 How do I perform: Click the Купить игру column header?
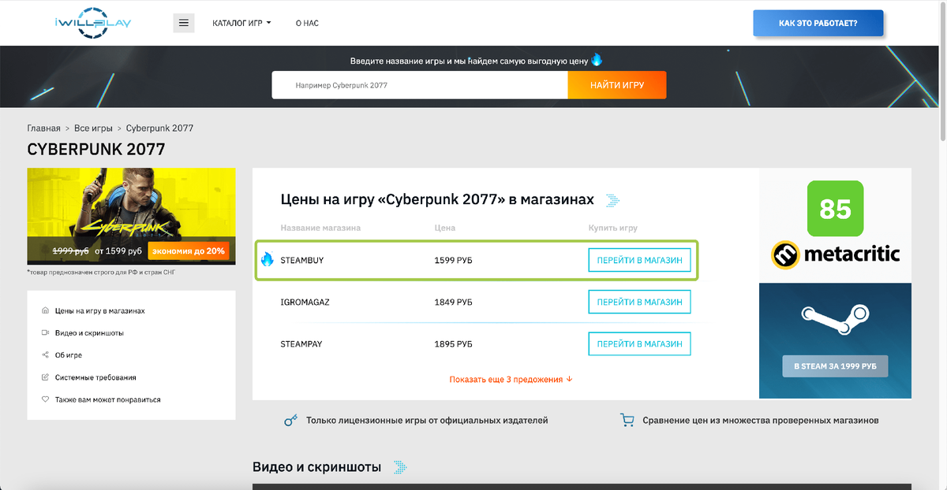[x=613, y=228]
